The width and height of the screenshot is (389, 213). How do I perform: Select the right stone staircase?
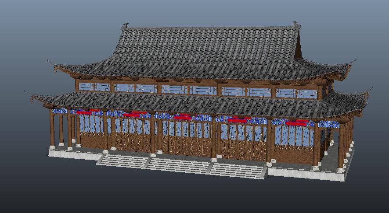(x=237, y=170)
